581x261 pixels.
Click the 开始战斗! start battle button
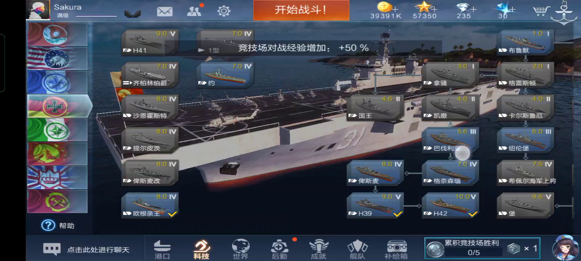pos(301,10)
